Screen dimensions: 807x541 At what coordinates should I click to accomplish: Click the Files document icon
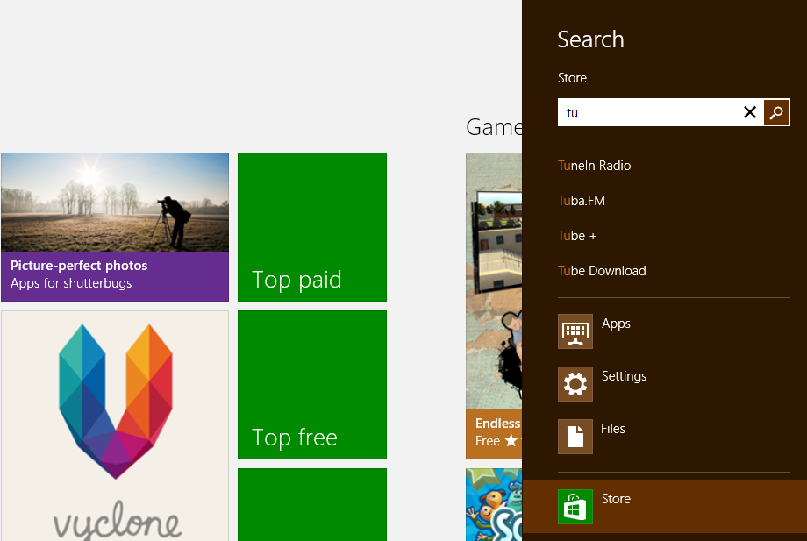[575, 437]
